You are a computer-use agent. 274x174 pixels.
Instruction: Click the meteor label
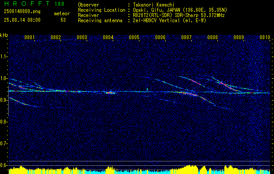tap(62, 13)
